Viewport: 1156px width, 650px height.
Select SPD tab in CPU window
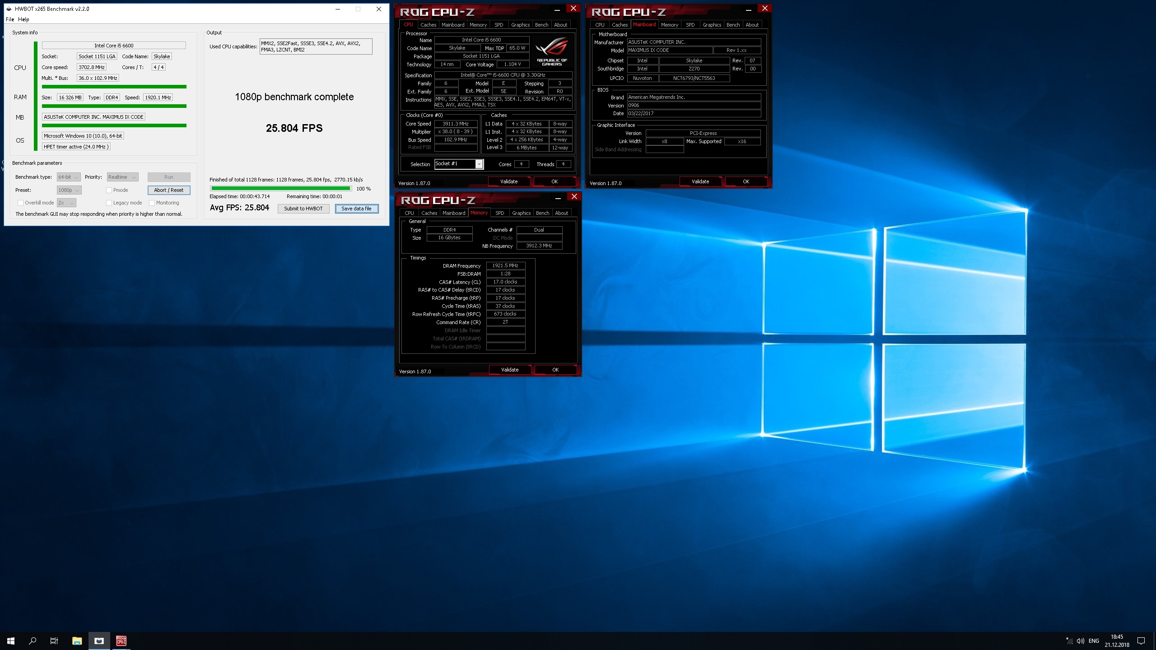click(x=499, y=25)
